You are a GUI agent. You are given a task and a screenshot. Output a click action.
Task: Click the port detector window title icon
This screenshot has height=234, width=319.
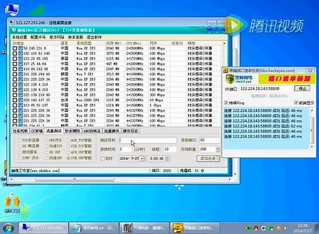[225, 70]
